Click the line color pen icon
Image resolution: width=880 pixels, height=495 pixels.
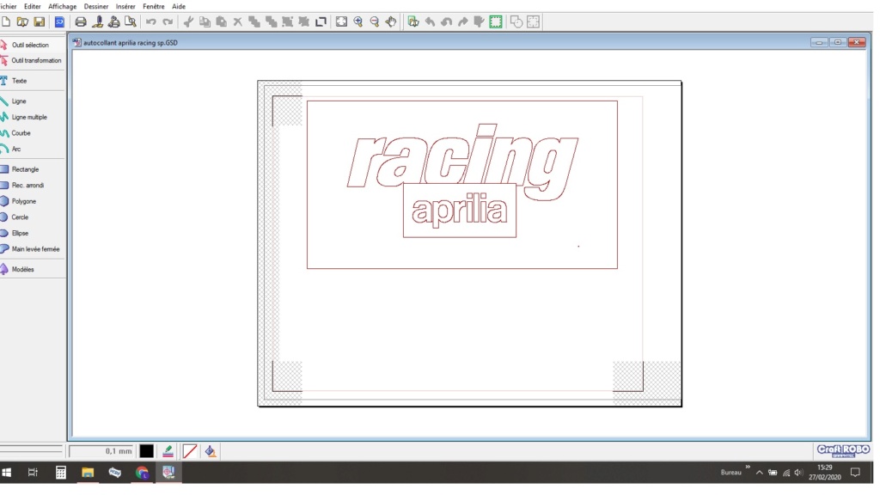coord(168,451)
